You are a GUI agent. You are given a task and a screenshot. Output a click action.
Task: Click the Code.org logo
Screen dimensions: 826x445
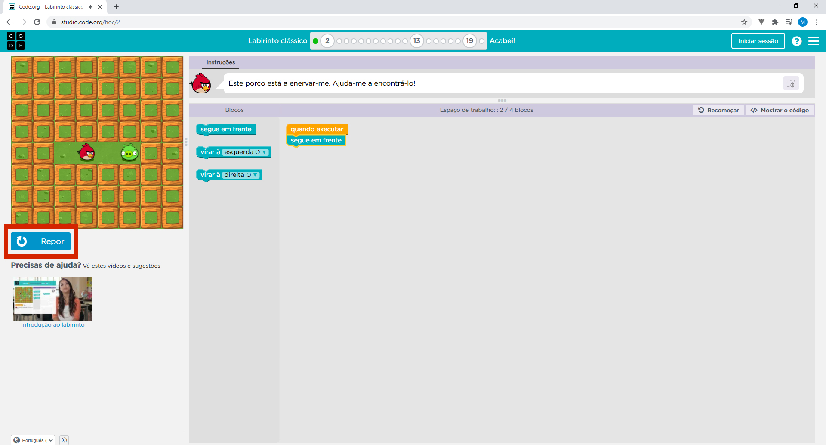tap(16, 41)
